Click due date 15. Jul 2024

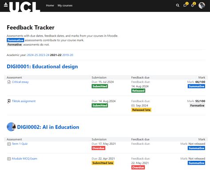(x=106, y=82)
